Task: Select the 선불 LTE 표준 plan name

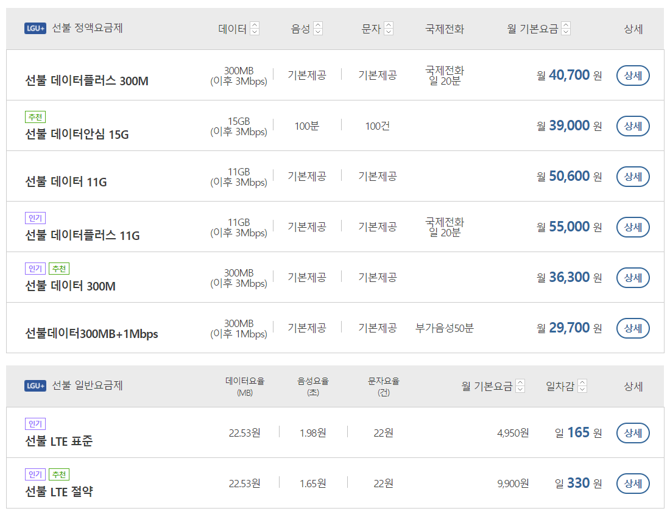Action: [59, 441]
